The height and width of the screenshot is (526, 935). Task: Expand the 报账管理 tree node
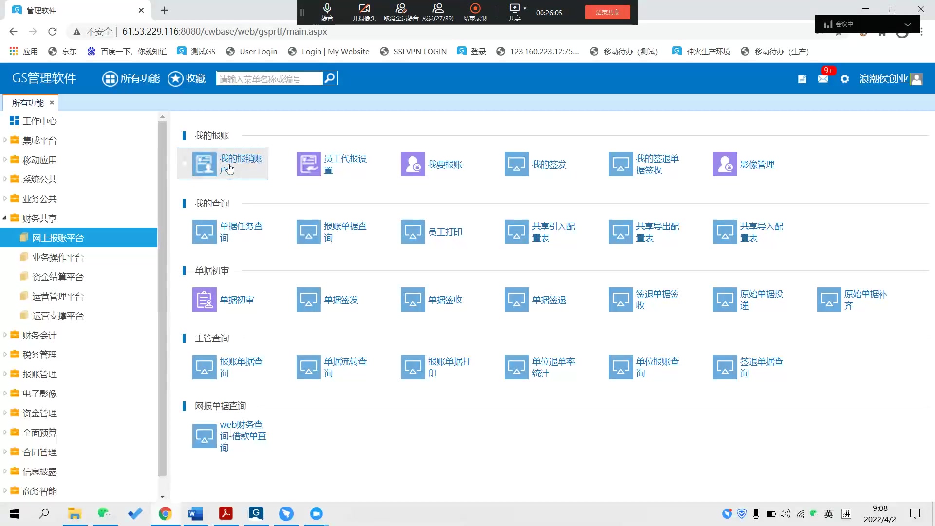5,374
